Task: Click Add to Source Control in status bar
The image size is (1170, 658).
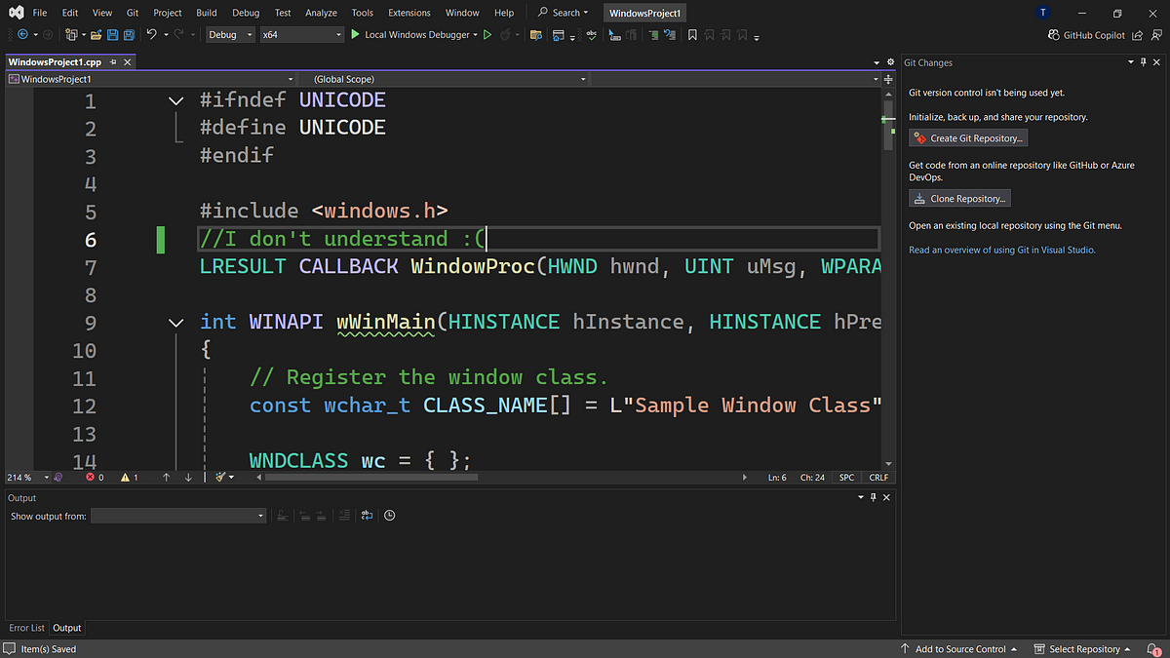Action: (959, 649)
